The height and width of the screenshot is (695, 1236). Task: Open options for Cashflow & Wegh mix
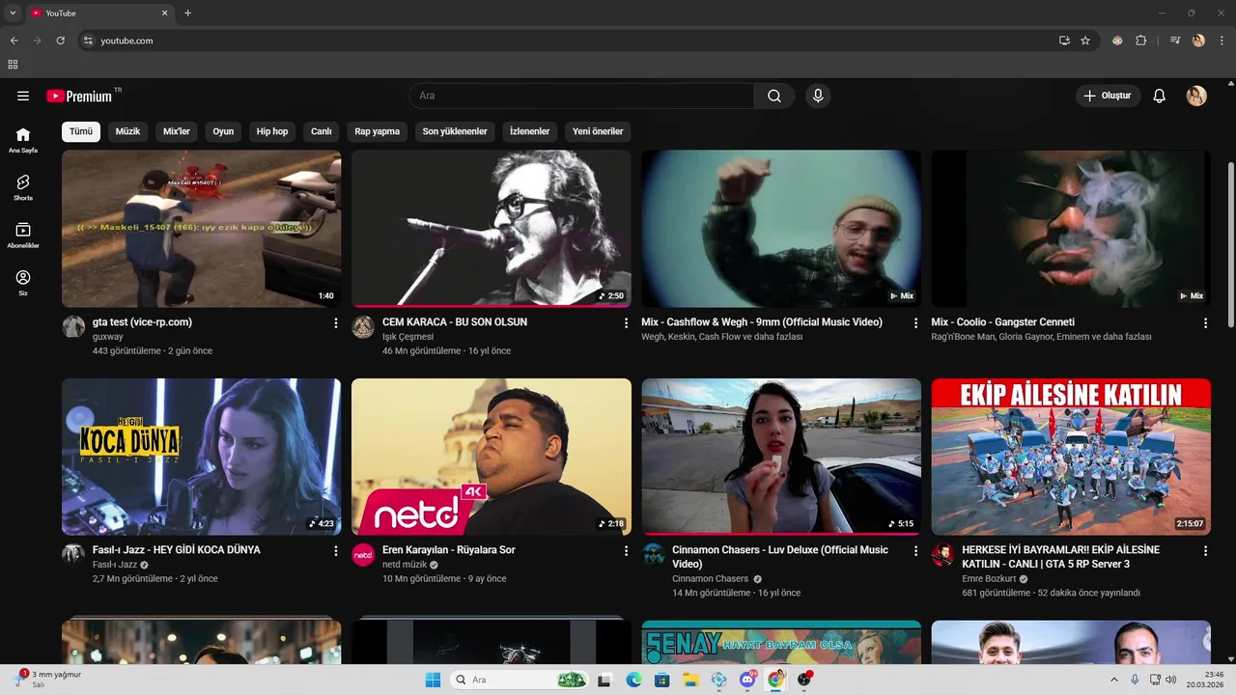coord(915,323)
